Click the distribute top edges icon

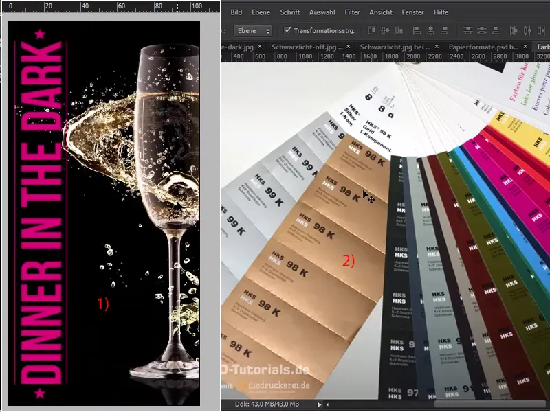(x=468, y=30)
